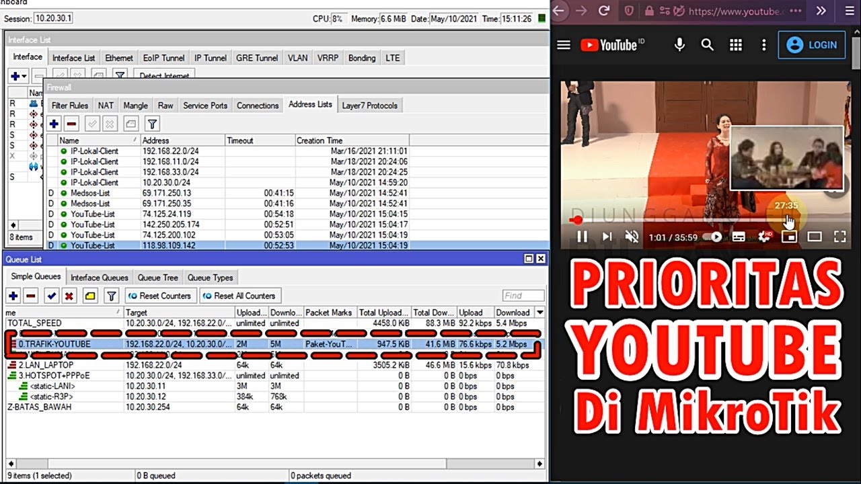Toggle subtitles on the YouTube player
This screenshot has width=861, height=484.
(x=739, y=237)
